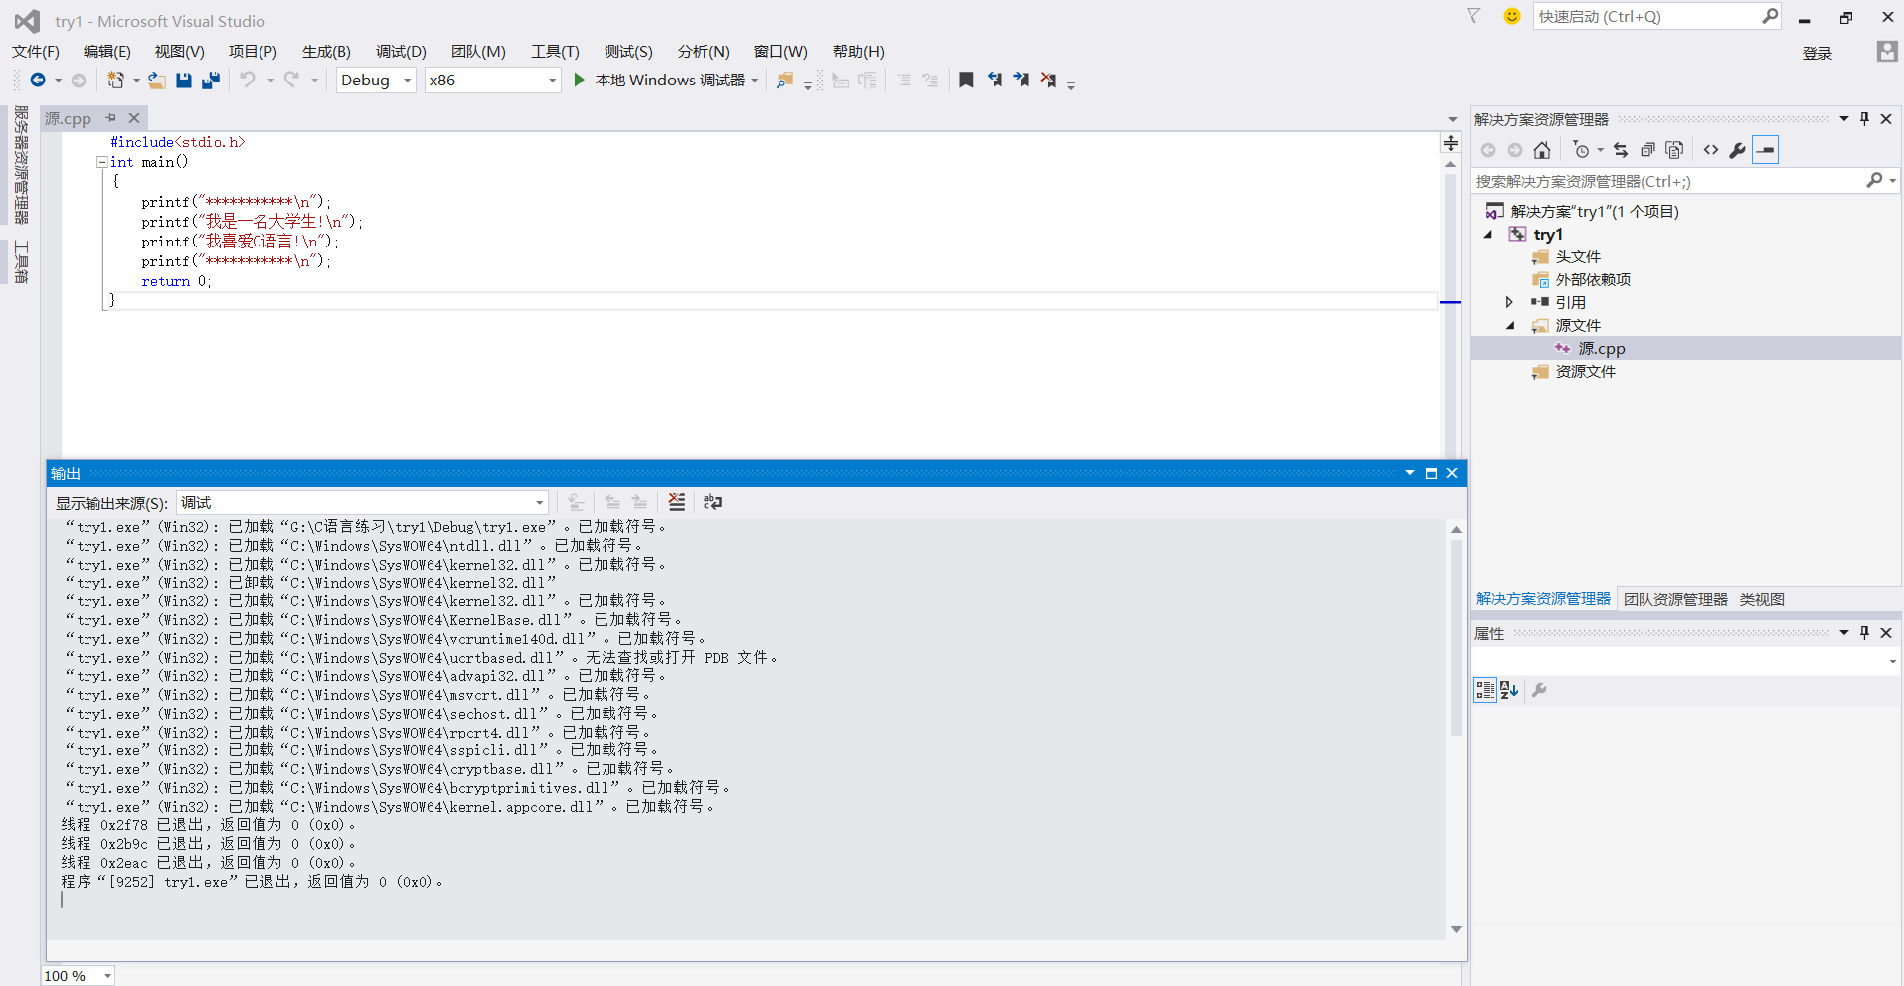Undo the last edit using the toolbar arrow
Image resolution: width=1904 pixels, height=986 pixels.
(x=248, y=80)
